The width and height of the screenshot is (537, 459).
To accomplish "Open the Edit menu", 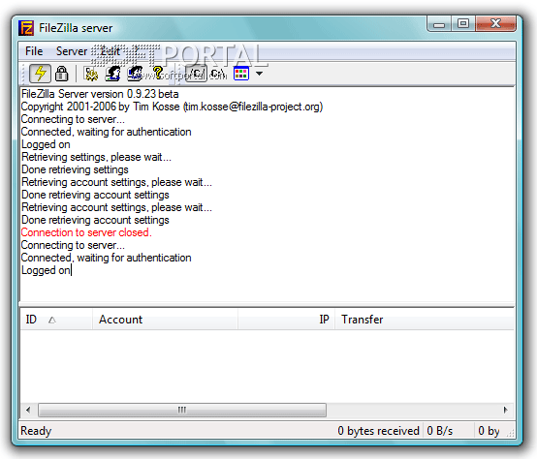I will point(110,51).
